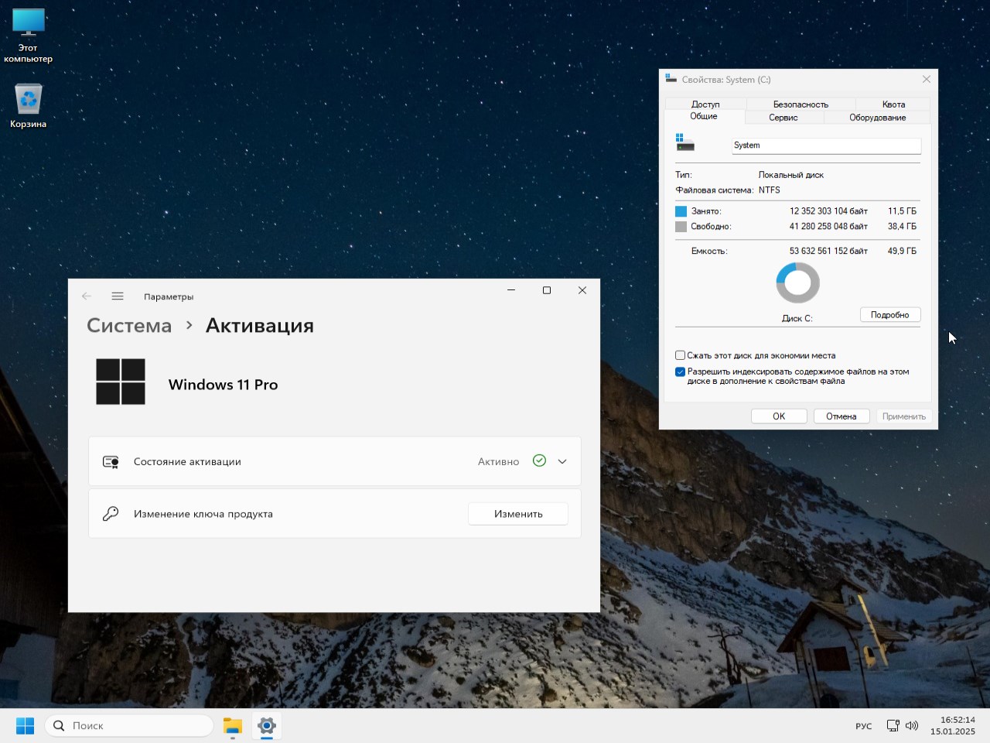Click the Windows 11 logo in Активация
The image size is (990, 743).
(x=121, y=382)
